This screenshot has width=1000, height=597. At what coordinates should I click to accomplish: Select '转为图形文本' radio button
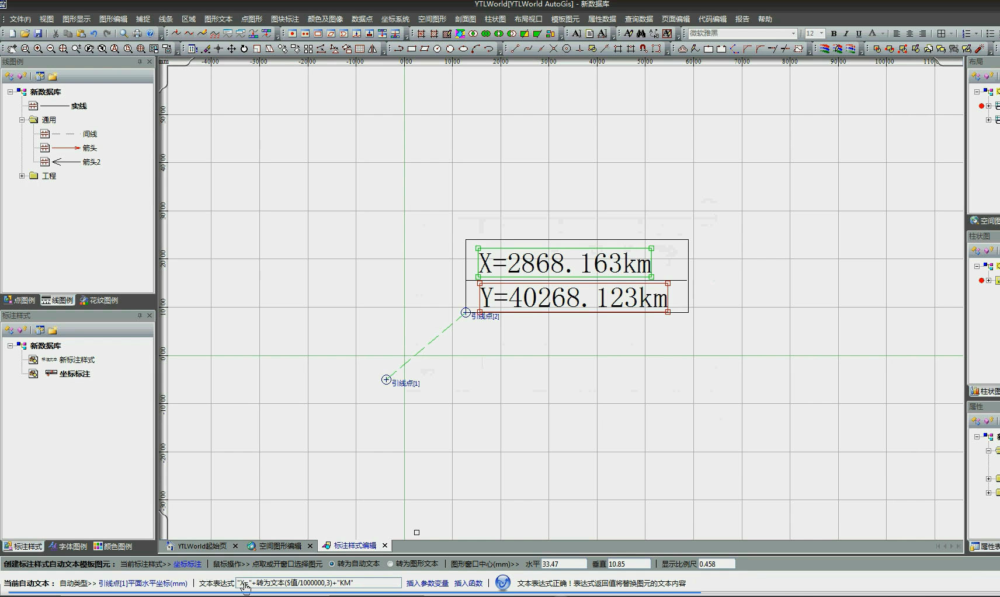click(x=390, y=564)
